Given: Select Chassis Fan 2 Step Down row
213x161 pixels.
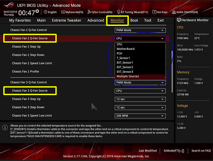Looking at the screenshot, I should (28, 55).
